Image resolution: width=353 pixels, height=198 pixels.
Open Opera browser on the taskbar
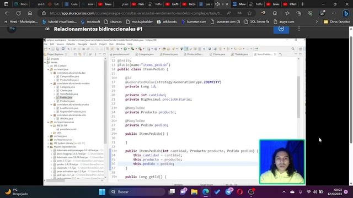tap(240, 192)
